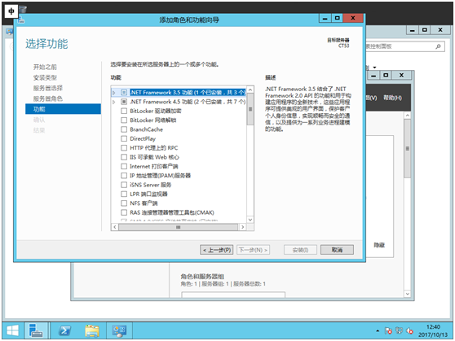Open File Explorer from the taskbar
455x341 pixels.
pos(92,330)
